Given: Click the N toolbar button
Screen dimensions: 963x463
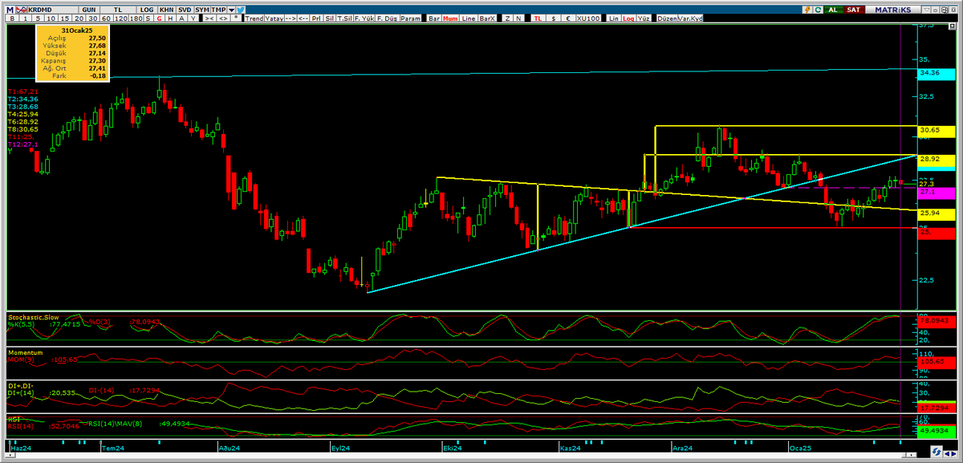Looking at the screenshot, I should coord(518,18).
